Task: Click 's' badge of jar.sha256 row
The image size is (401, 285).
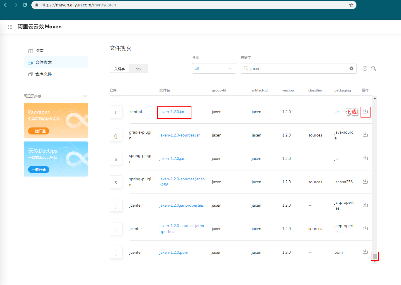Action: [116, 182]
